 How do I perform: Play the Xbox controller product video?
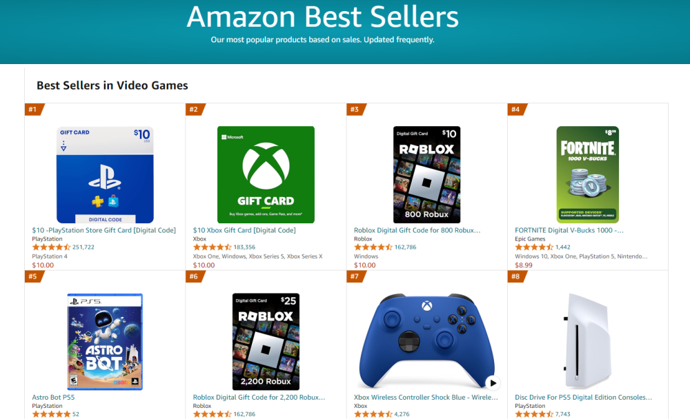click(x=492, y=383)
